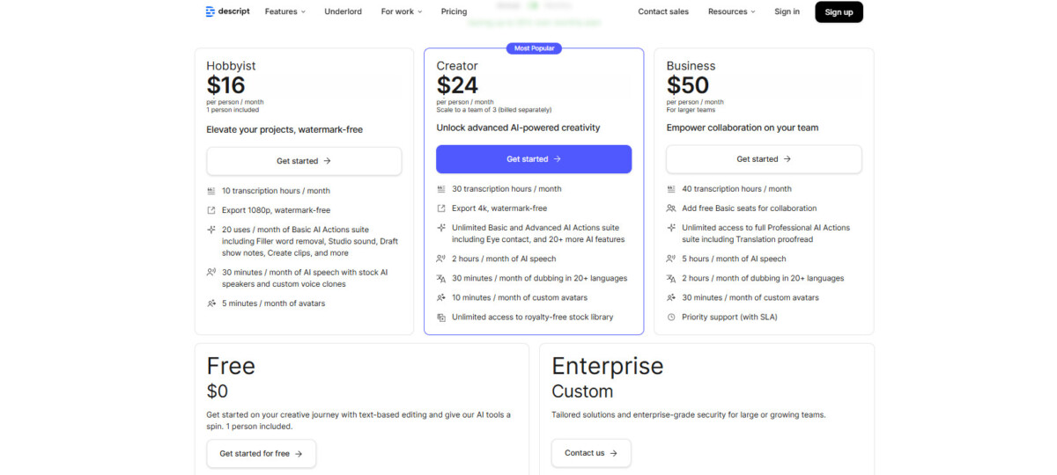Click Contact us under Enterprise
1057x475 pixels.
coord(591,453)
